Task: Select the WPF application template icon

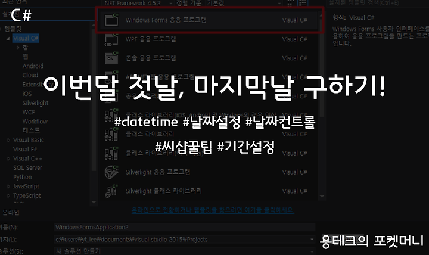Action: coord(111,39)
